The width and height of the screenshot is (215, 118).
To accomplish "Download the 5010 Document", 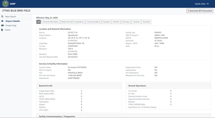I will click(x=200, y=11).
